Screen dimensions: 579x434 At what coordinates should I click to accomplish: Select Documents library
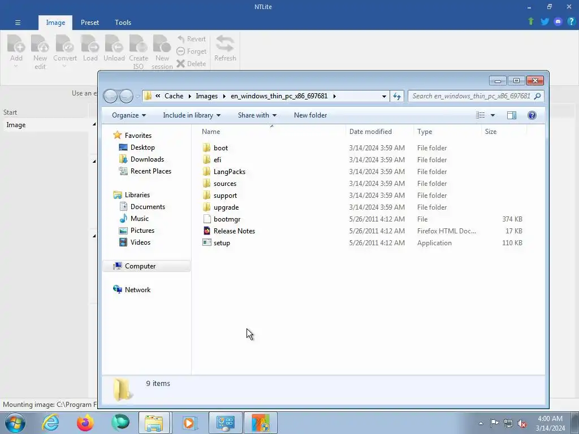148,207
